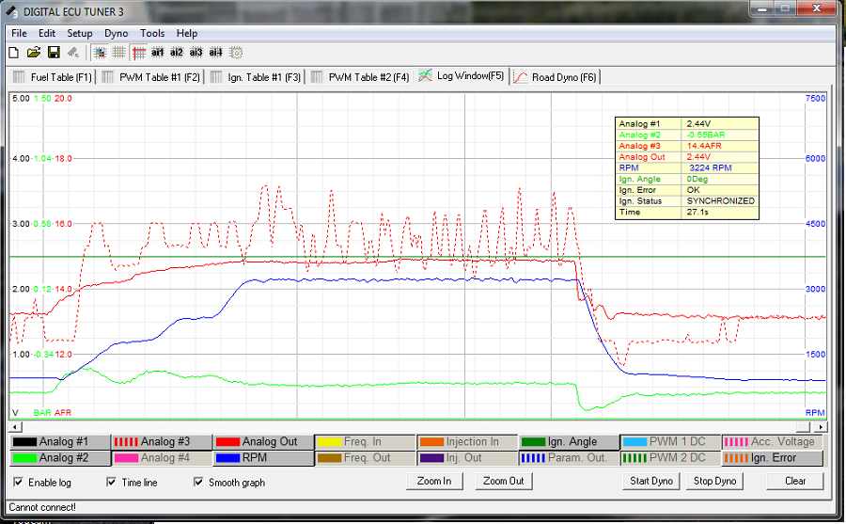Click the New file toolbar icon

pos(13,53)
